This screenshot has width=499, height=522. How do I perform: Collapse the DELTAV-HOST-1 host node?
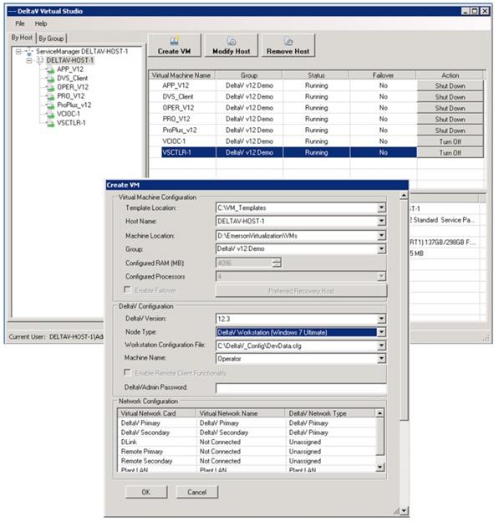coord(29,60)
